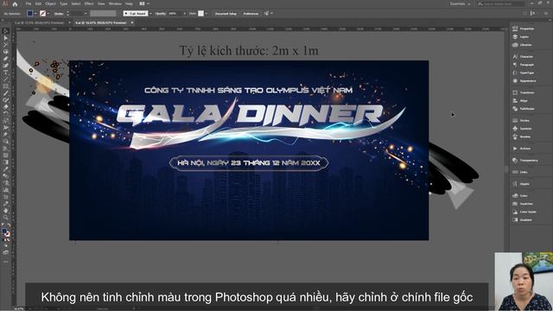Viewport: 553px width, 311px height.
Task: Select the Selection tool arrow
Action: 5,31
